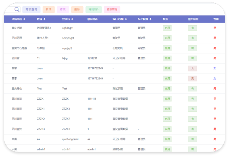Click the 有 account tag in the qianhongceshi row
Image resolution: width=229 pixels, height=157 pixels.
[x=193, y=139]
